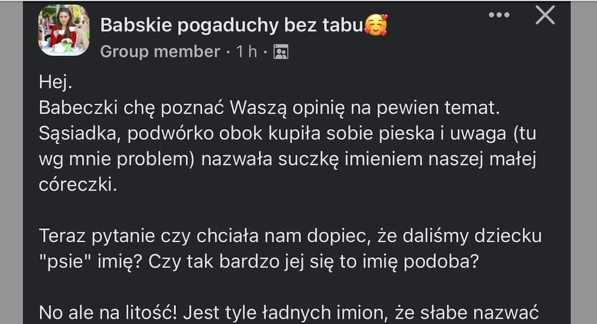This screenshot has width=597, height=324.
Task: Close the post with the X button
Action: pos(545,16)
